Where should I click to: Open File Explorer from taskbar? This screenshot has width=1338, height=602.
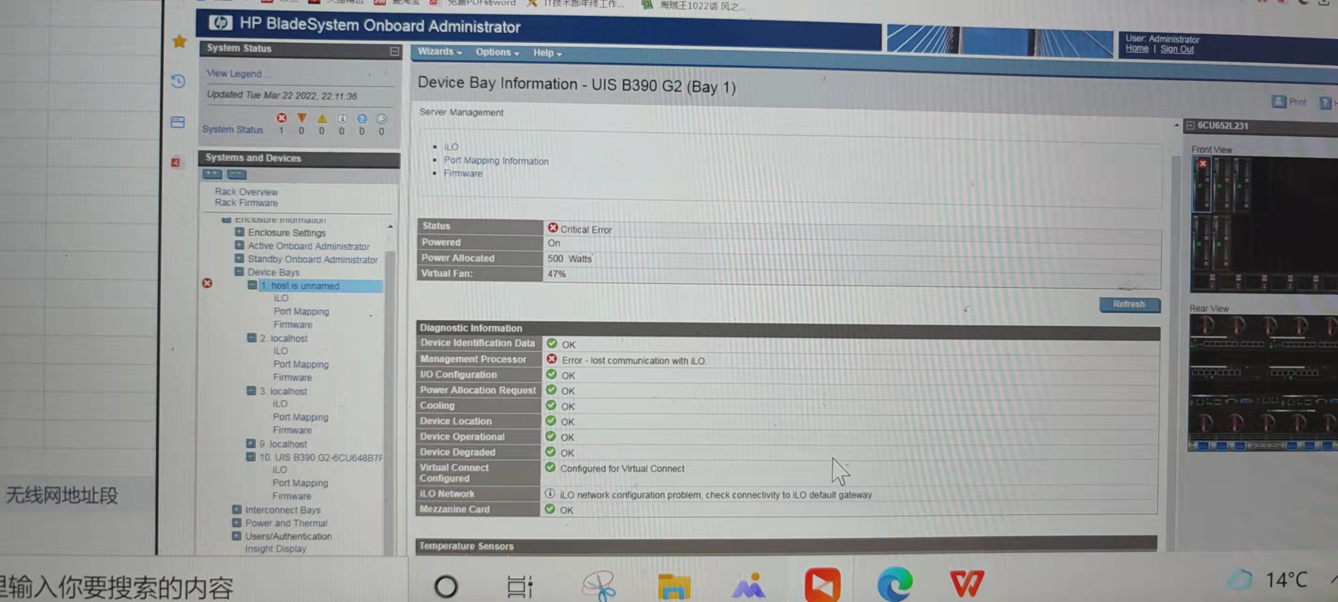[x=674, y=586]
